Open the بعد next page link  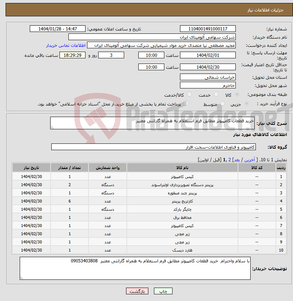pos(236,160)
